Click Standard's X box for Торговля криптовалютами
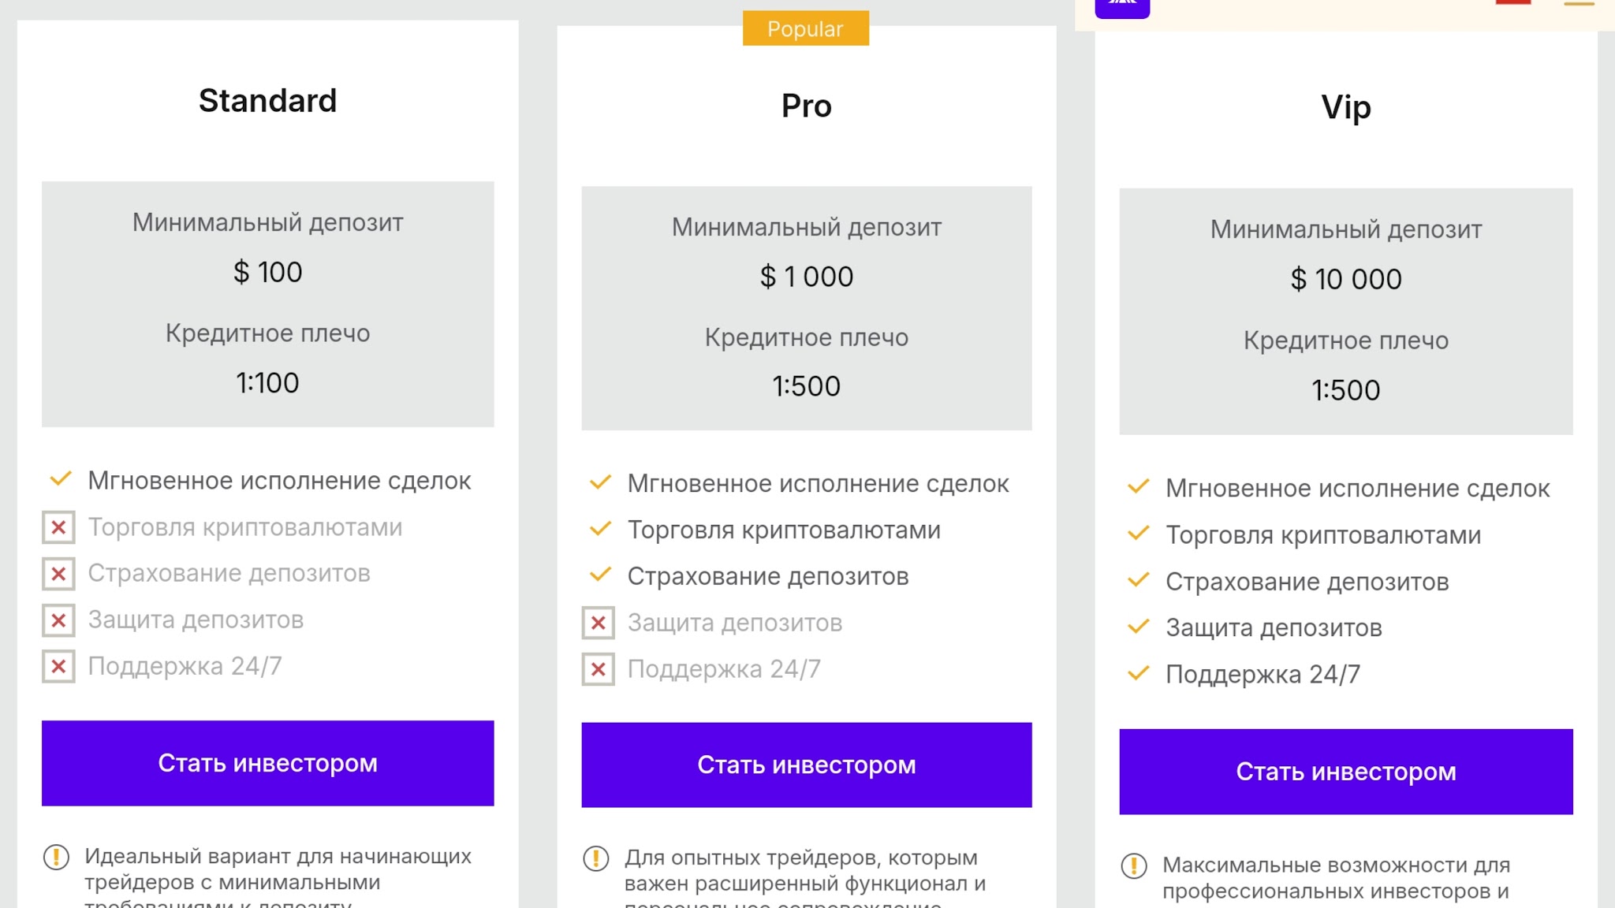 point(58,527)
